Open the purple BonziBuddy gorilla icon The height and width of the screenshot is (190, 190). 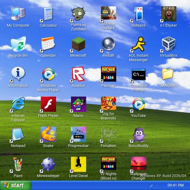tap(139, 134)
